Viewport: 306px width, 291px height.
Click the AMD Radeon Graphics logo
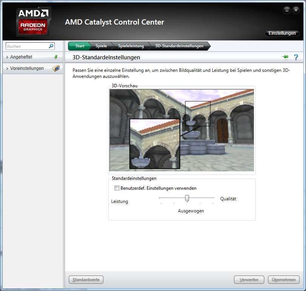(34, 22)
